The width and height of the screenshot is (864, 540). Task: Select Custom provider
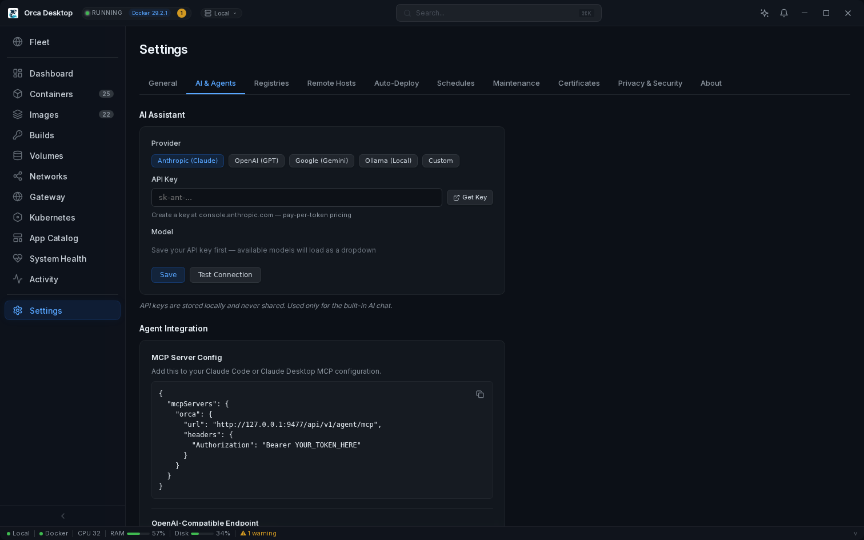pos(441,161)
